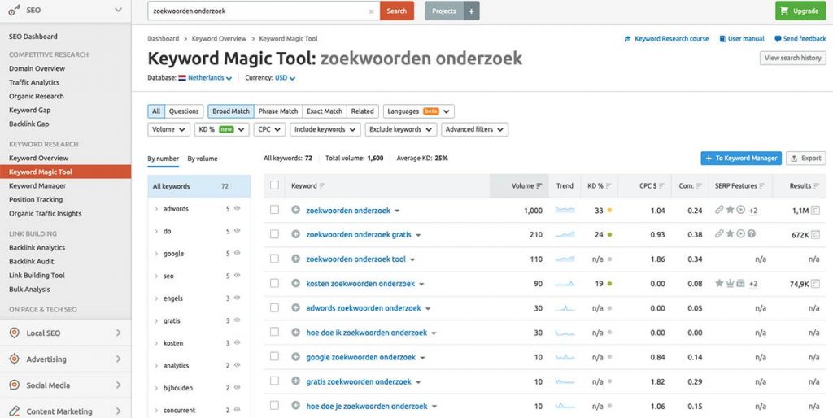Open SERP results icon for 74,9K row
The height and width of the screenshot is (418, 833).
coord(815,284)
